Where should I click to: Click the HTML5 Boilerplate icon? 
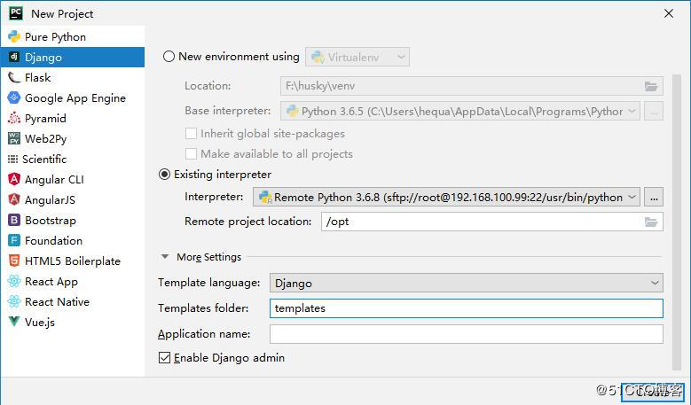coord(14,261)
